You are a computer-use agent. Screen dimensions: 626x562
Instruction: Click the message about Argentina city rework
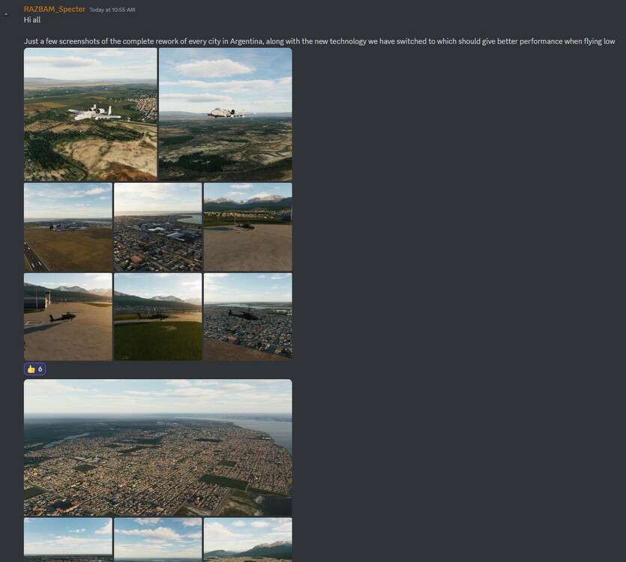click(319, 41)
